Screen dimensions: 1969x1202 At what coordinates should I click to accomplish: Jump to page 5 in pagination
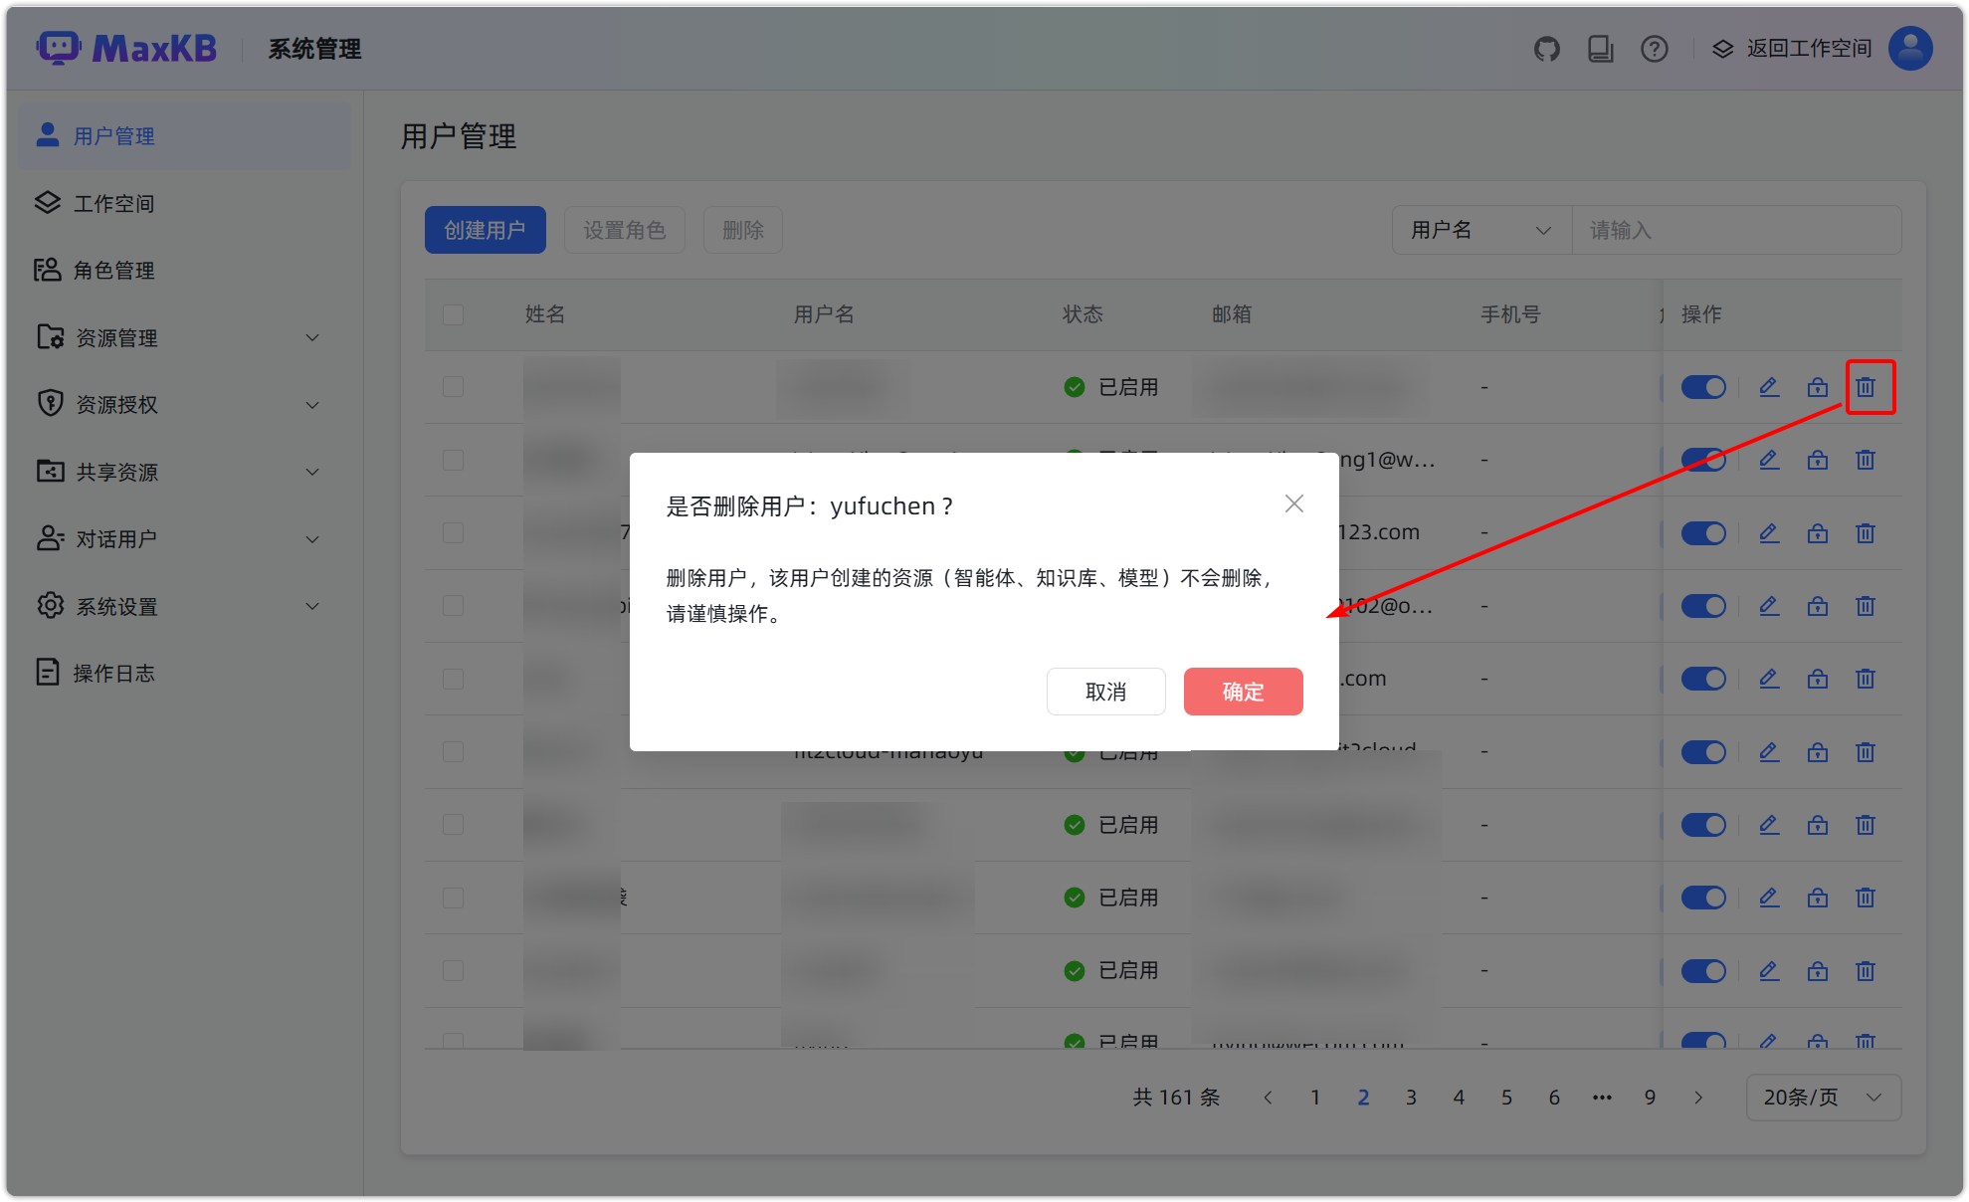1506,1097
